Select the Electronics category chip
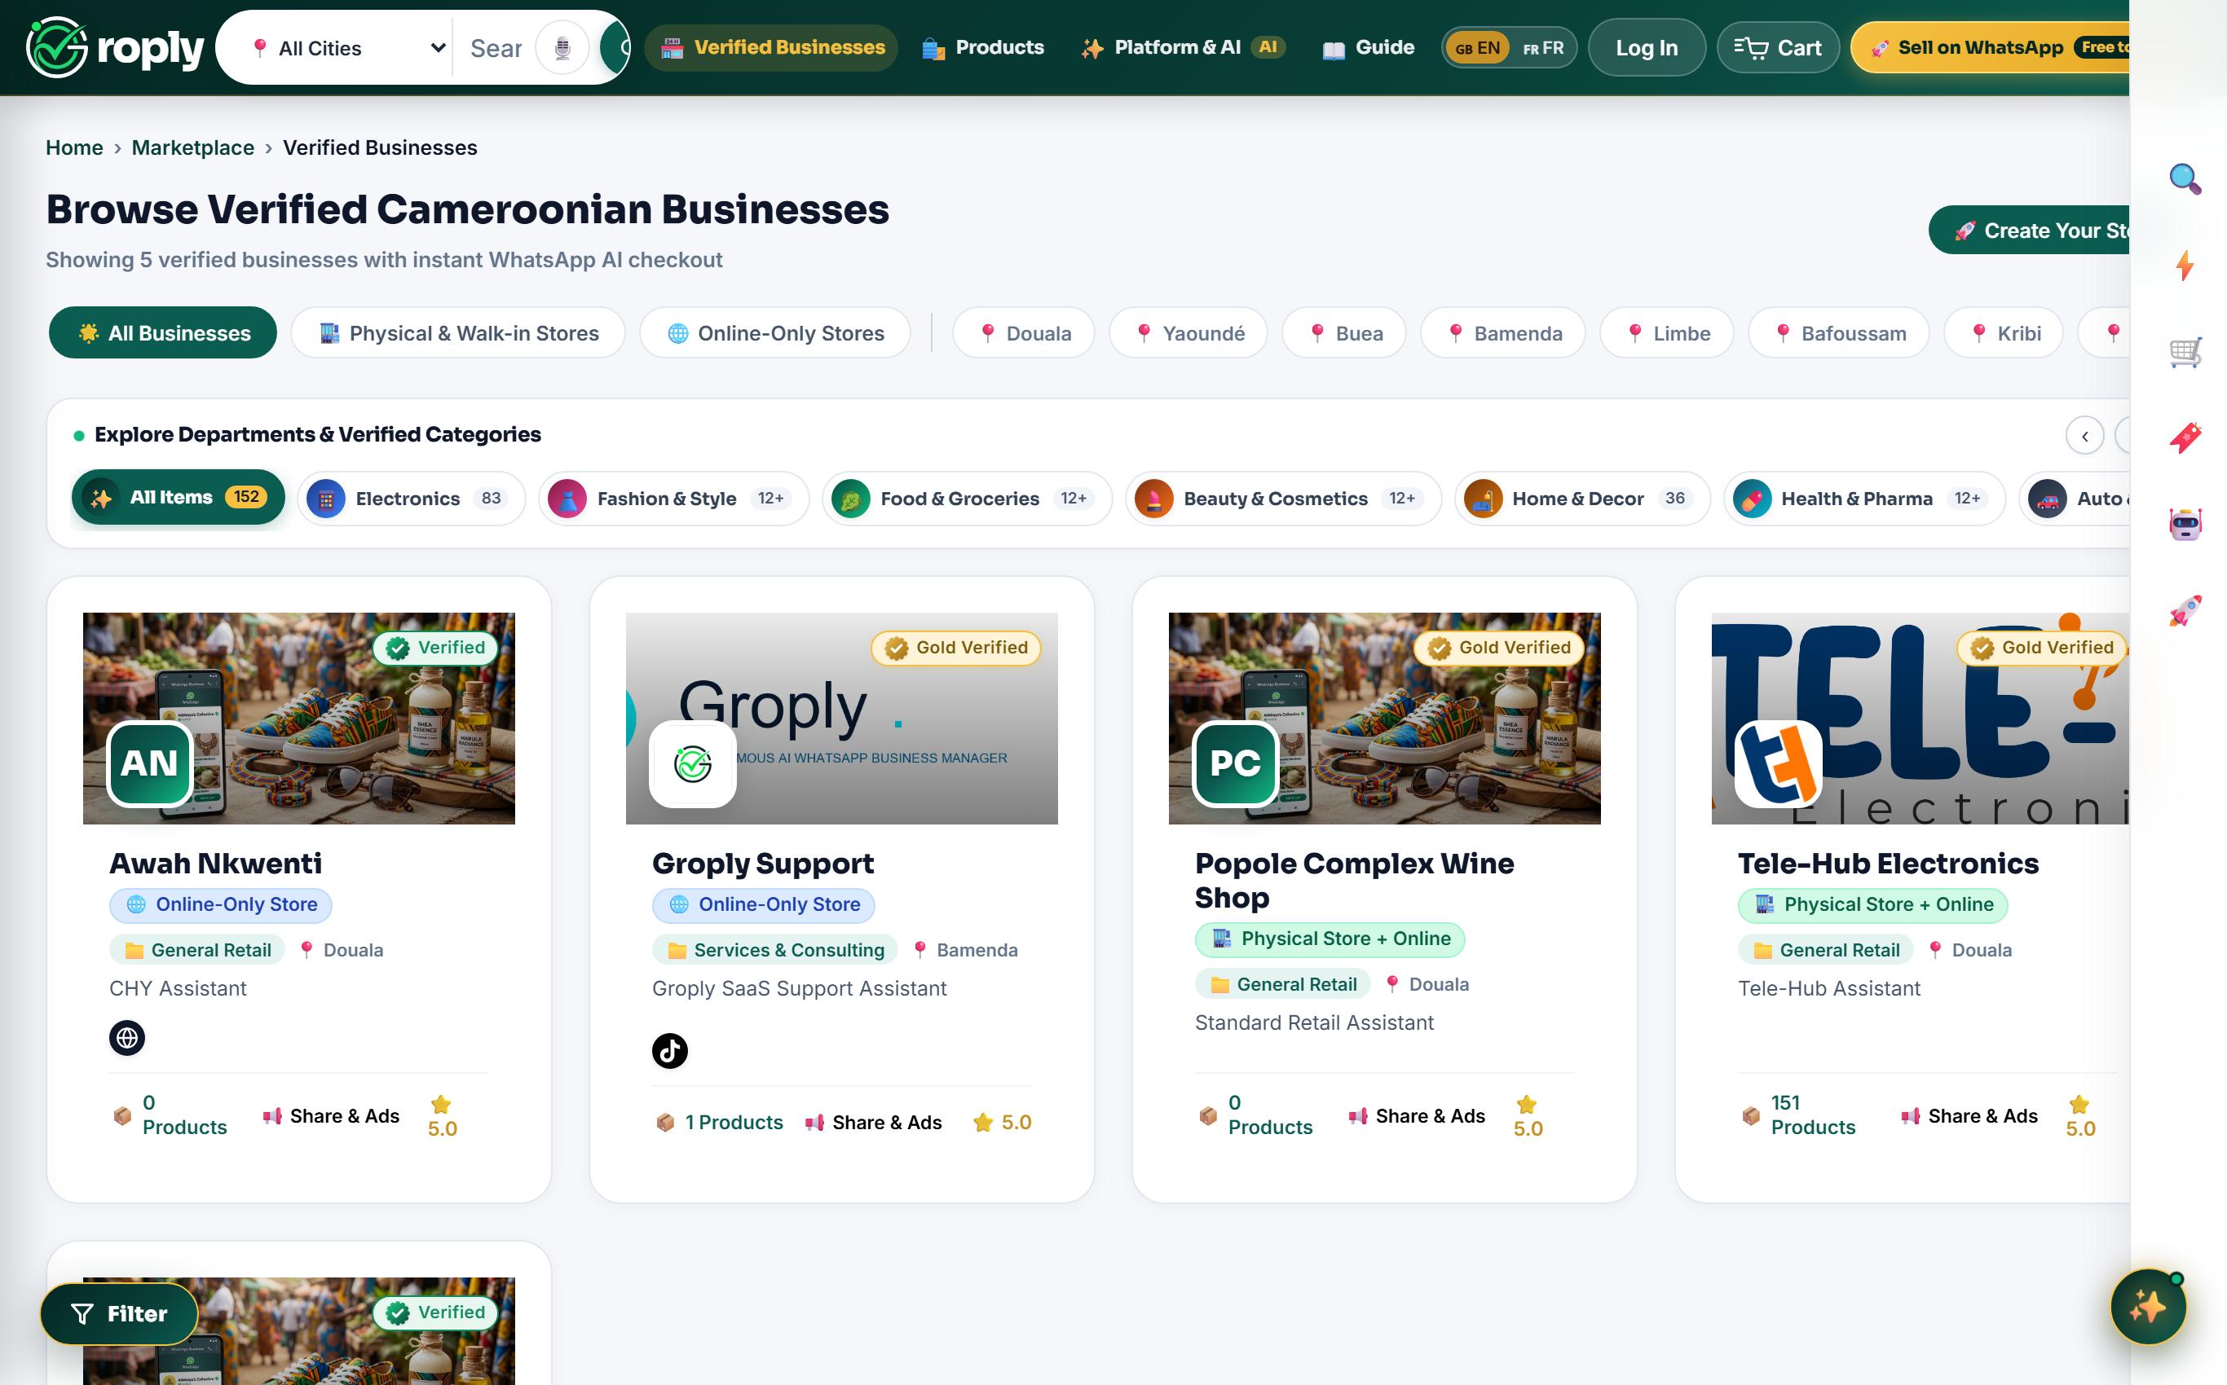Screen dimensions: 2227x1385 (x=411, y=499)
